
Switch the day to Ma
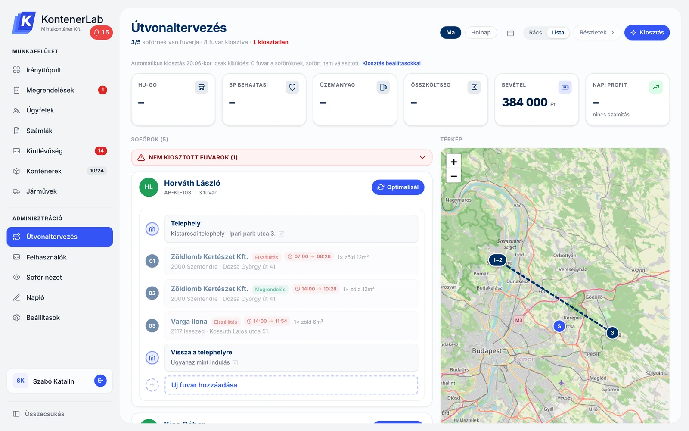[x=450, y=33]
